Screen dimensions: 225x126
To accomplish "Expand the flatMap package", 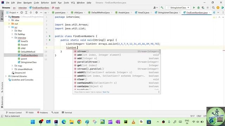I will [x=12, y=34].
